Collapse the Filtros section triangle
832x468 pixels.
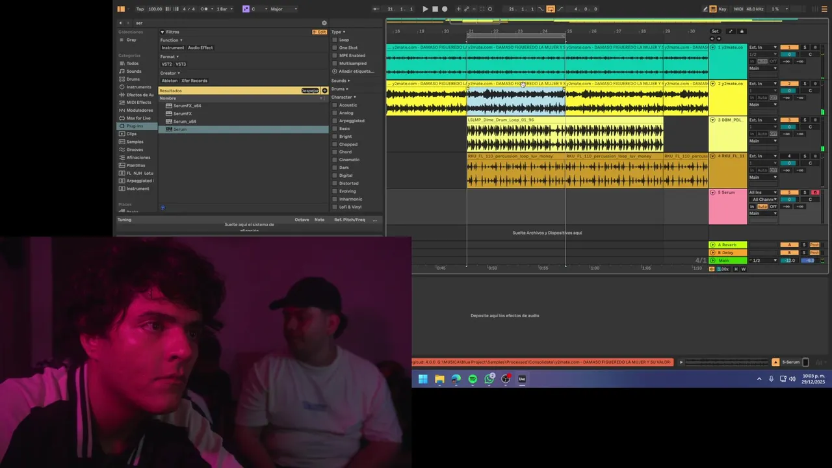(x=162, y=32)
